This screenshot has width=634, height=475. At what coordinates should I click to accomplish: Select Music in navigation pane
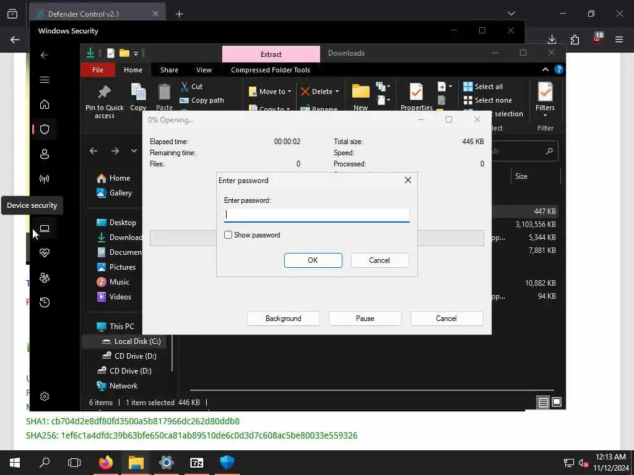click(113, 282)
